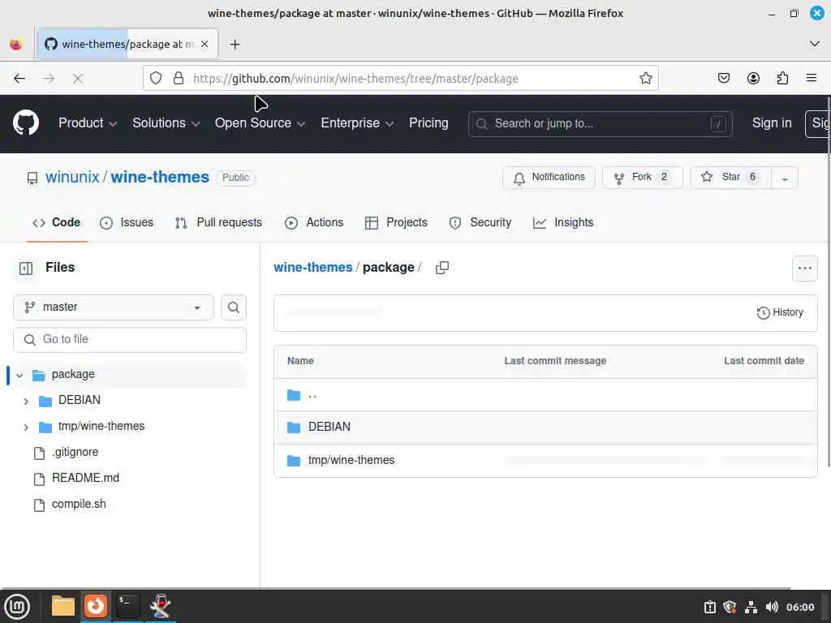The image size is (831, 623).
Task: Search files with the magnifier button
Action: pyautogui.click(x=234, y=307)
